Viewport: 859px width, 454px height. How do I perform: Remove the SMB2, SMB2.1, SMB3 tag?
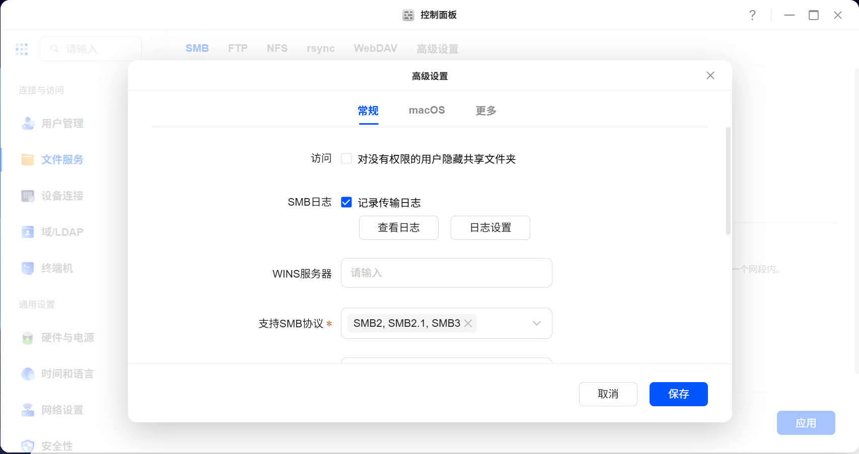pos(468,323)
